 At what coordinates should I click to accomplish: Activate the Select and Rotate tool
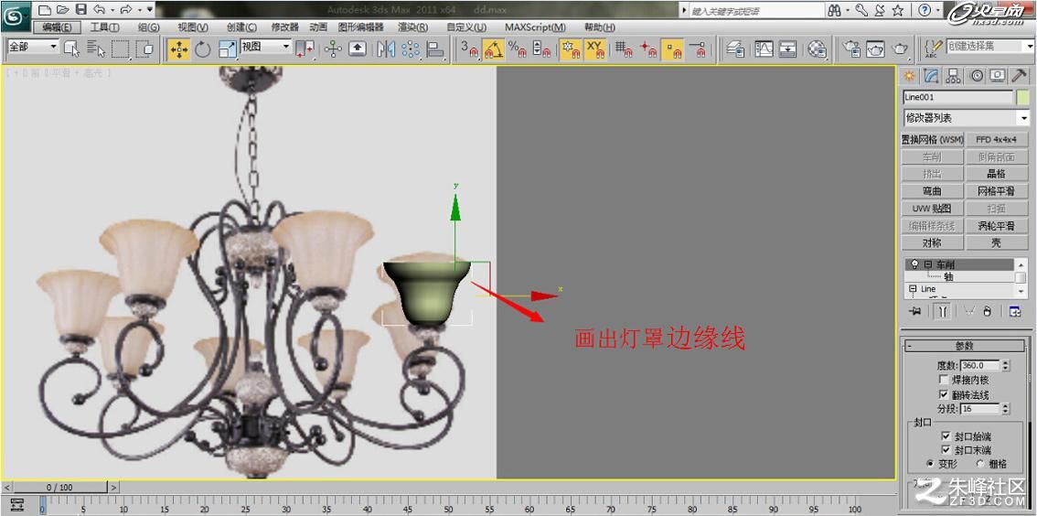pos(202,49)
